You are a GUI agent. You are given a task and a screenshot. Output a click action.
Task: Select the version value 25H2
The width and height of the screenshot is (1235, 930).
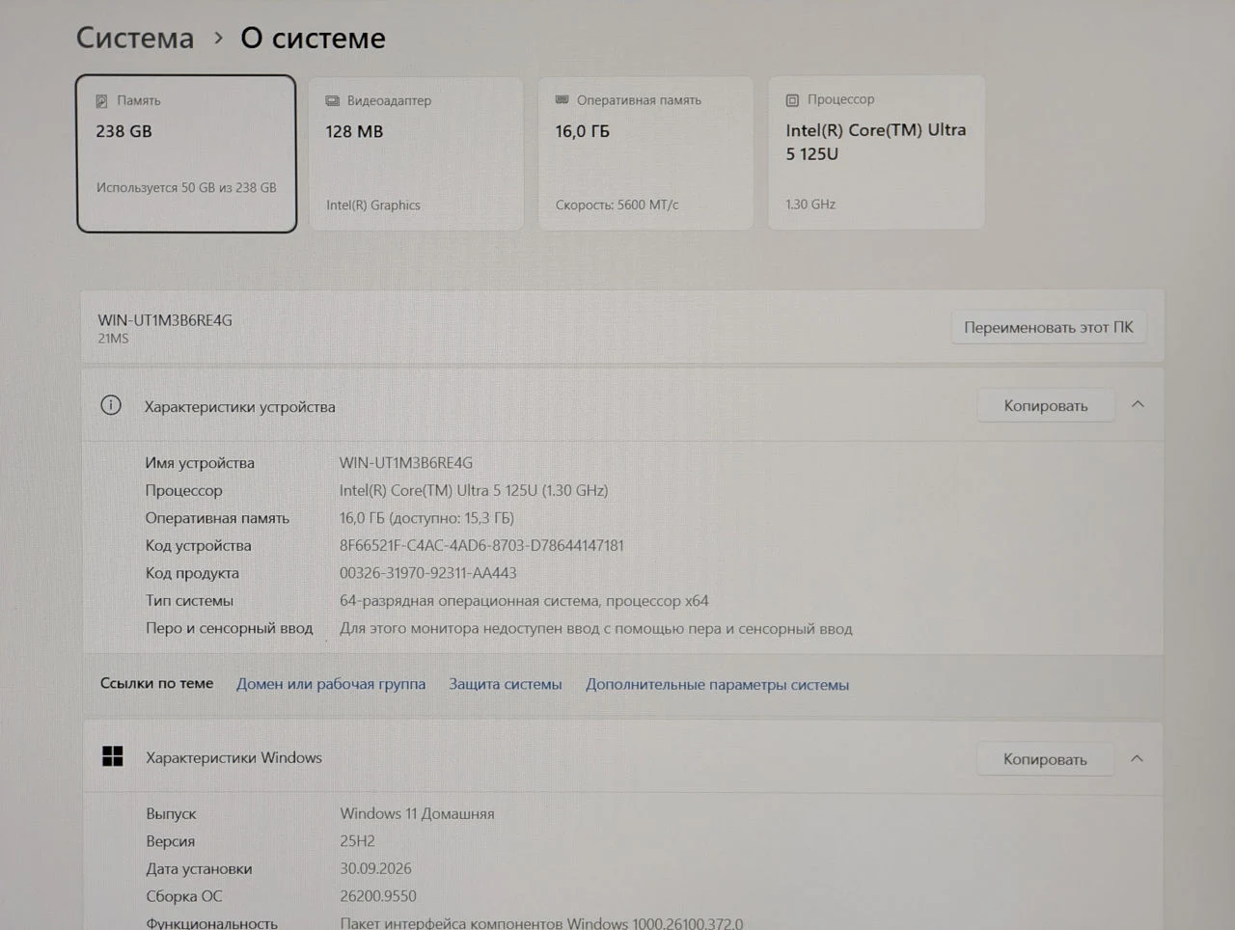(x=357, y=841)
